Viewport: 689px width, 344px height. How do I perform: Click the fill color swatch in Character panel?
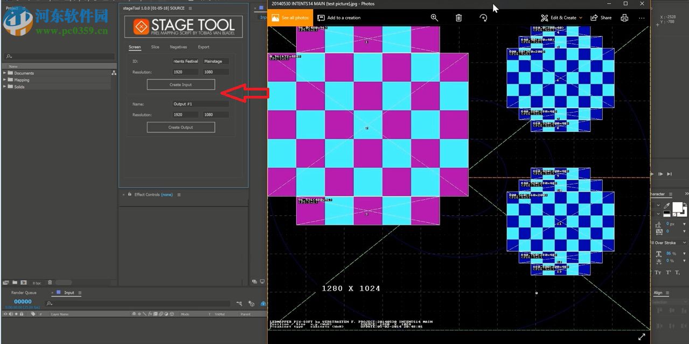[678, 207]
